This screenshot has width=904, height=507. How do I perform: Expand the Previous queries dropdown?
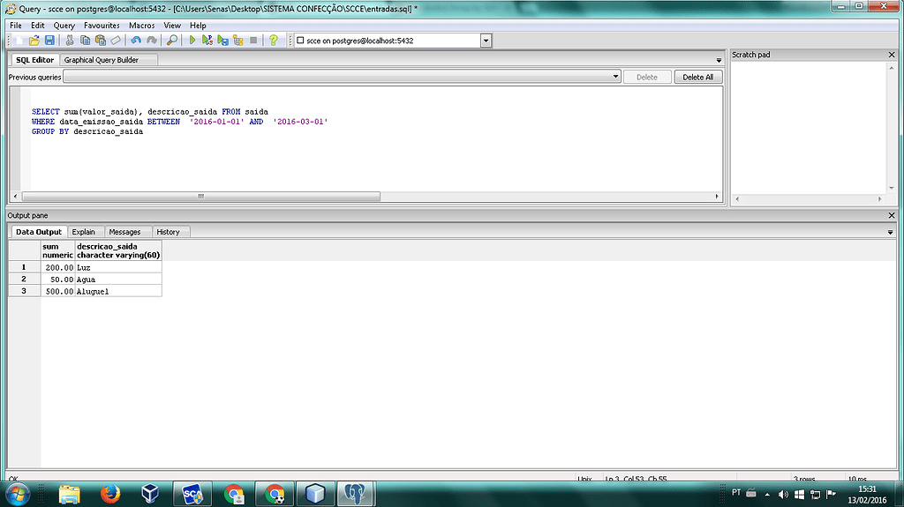coord(616,77)
